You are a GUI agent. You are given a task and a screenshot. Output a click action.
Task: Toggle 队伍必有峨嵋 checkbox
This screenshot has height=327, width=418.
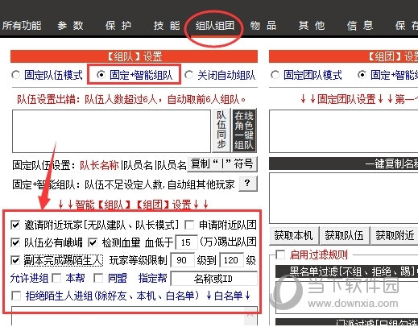(x=15, y=242)
